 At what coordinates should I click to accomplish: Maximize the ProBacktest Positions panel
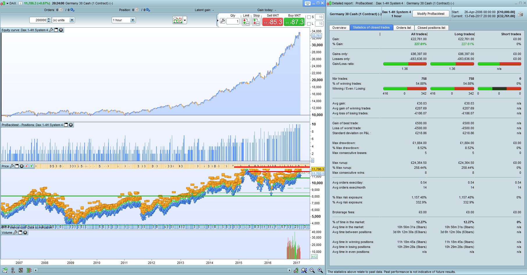tap(66, 125)
